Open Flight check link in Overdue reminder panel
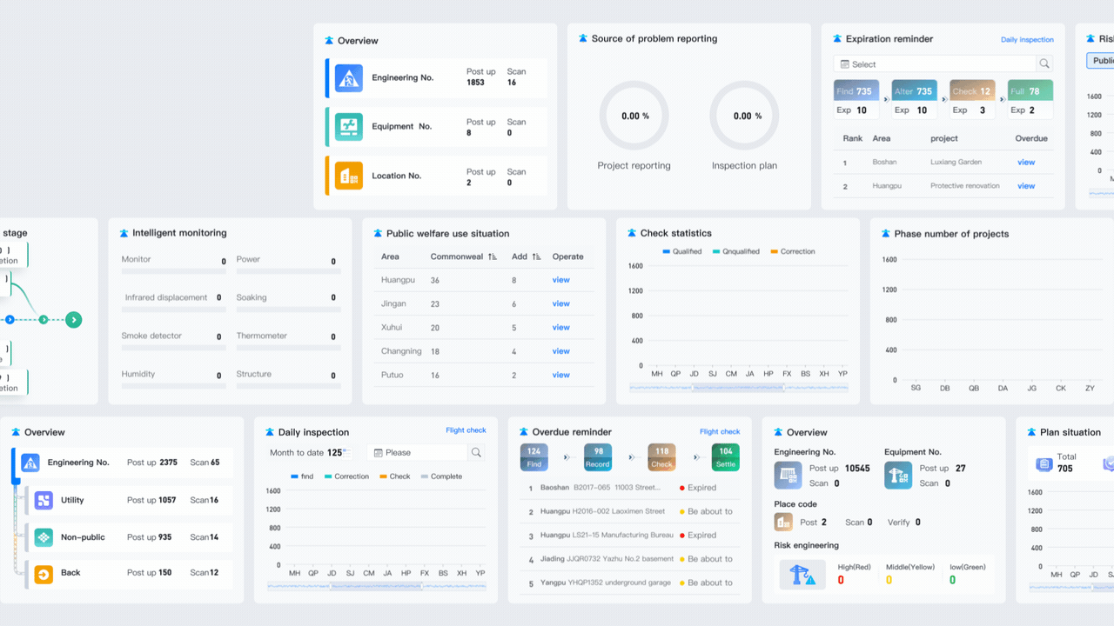The height and width of the screenshot is (626, 1114). pyautogui.click(x=720, y=431)
